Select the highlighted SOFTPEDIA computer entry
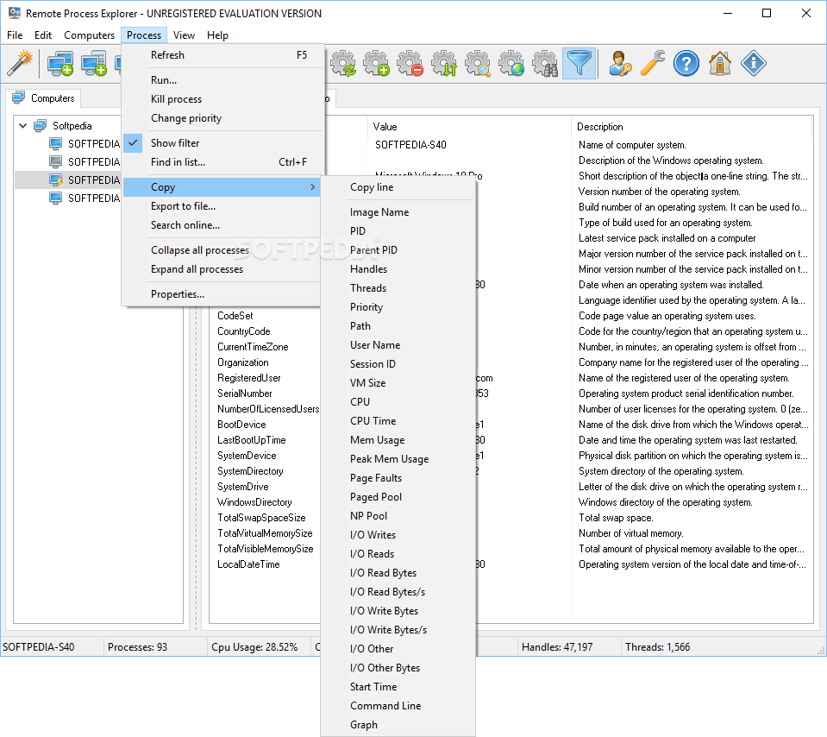The width and height of the screenshot is (827, 737). 85,180
